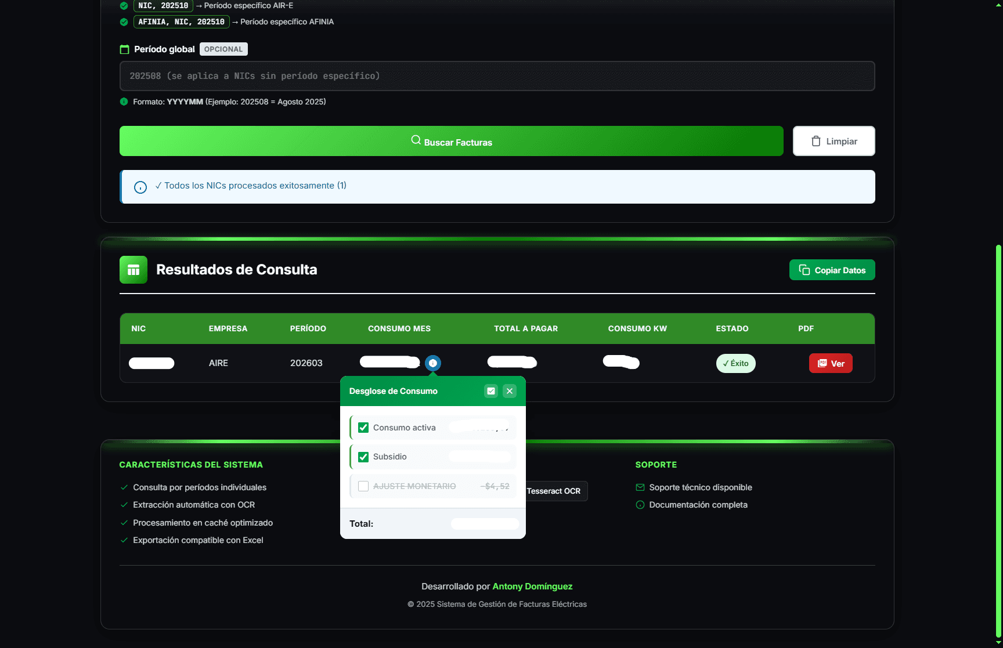
Task: Click the ESTADO column header
Action: [732, 328]
